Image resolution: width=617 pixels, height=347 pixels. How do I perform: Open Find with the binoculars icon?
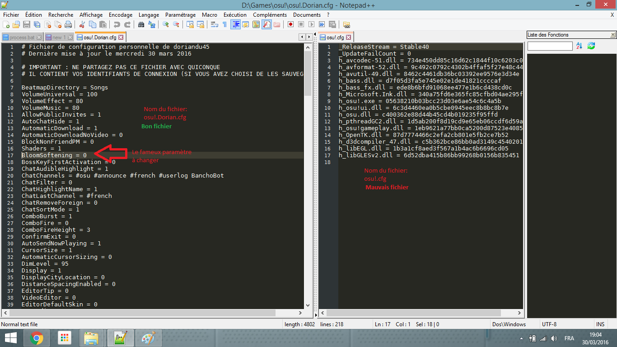141,24
